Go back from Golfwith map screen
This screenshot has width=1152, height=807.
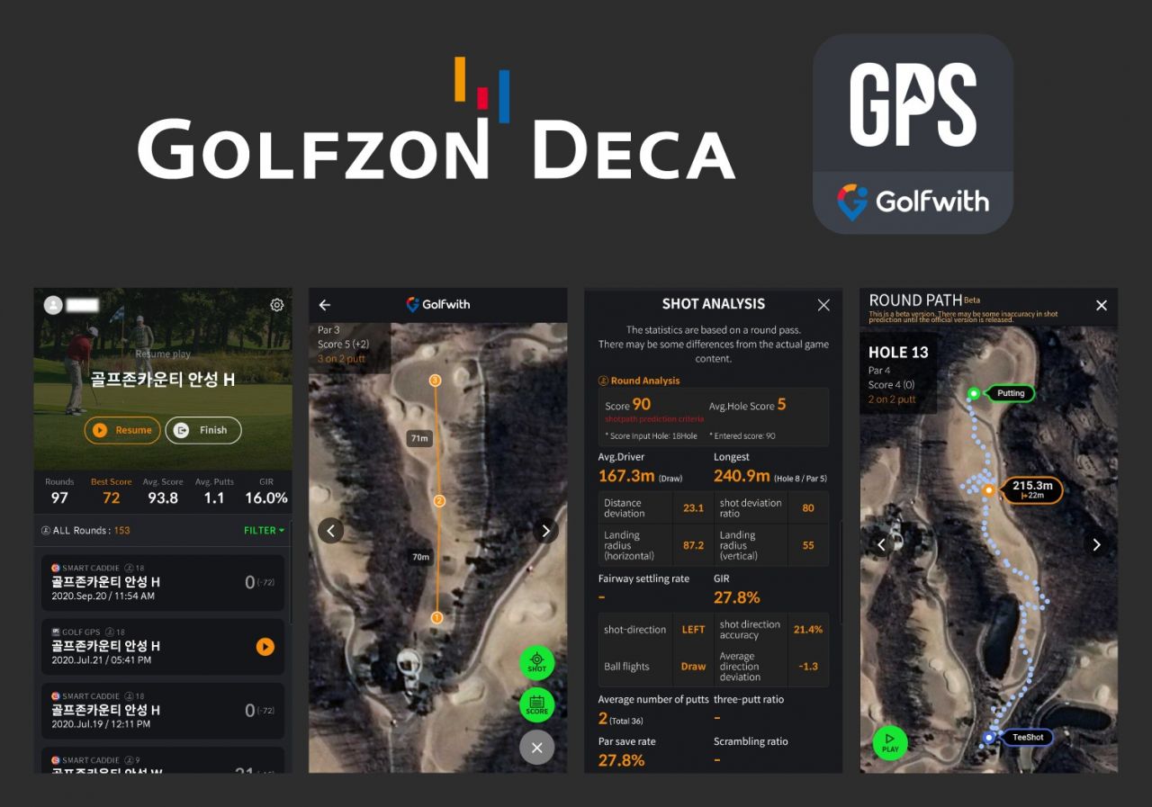[x=325, y=305]
